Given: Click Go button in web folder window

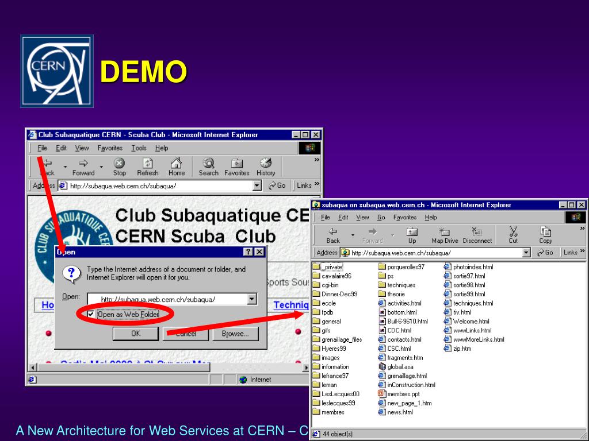Looking at the screenshot, I should tap(545, 253).
